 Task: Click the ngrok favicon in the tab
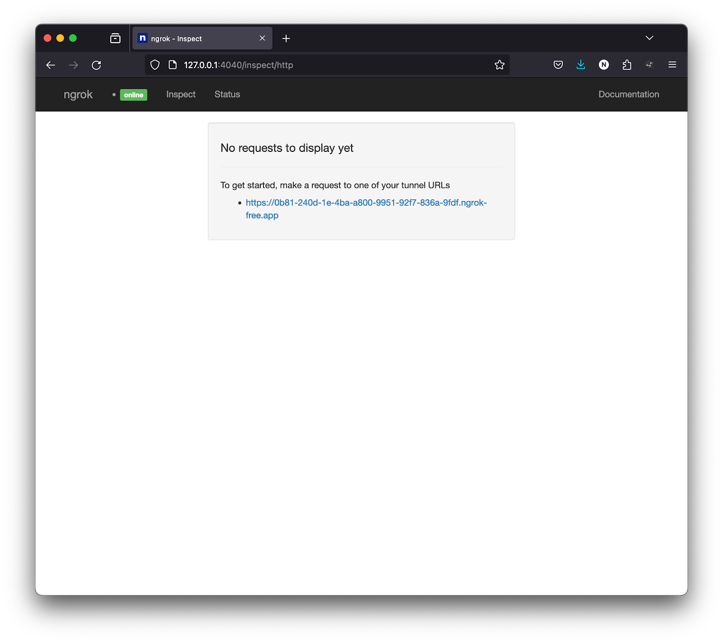142,38
